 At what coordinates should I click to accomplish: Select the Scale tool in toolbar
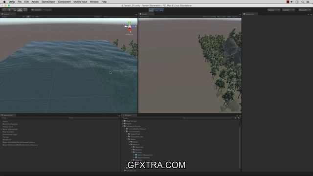20,10
